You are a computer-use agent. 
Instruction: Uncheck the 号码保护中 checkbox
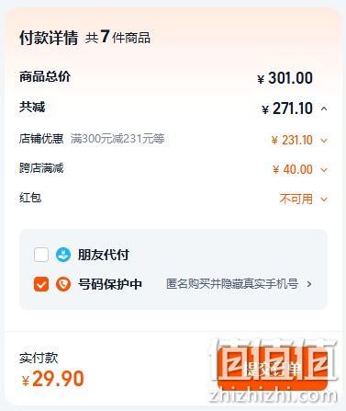(41, 284)
